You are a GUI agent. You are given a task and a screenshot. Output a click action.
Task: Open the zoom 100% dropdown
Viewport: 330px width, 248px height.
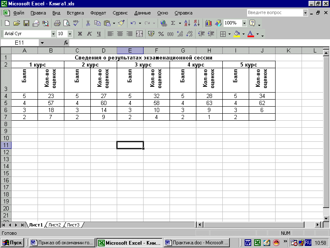tap(244, 23)
